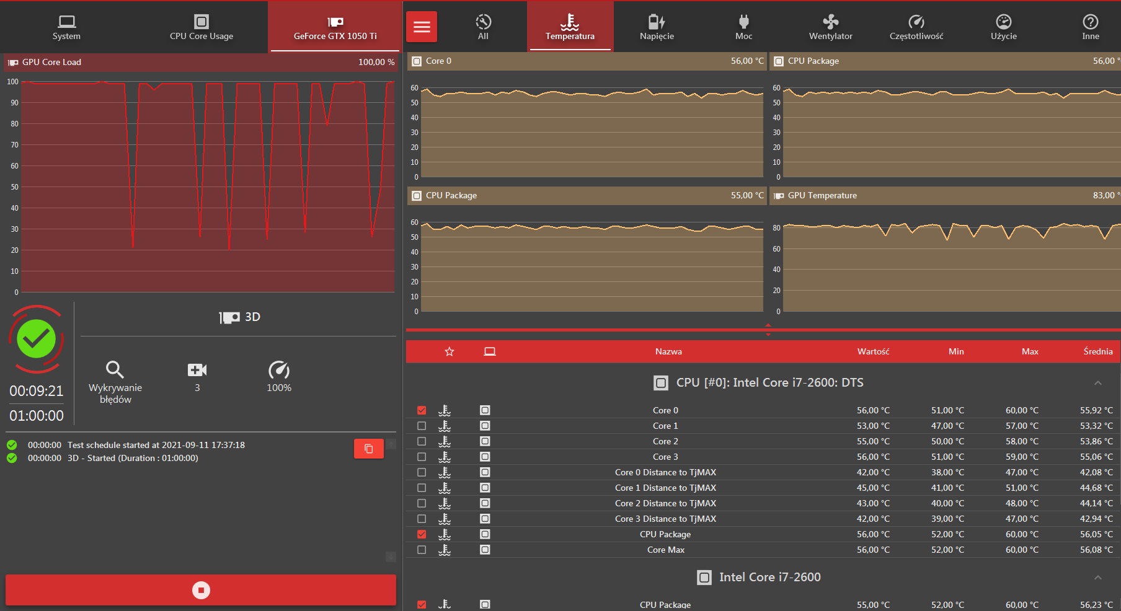
Task: Click the Wykrywanie błędów magnifier icon
Action: [x=115, y=370]
